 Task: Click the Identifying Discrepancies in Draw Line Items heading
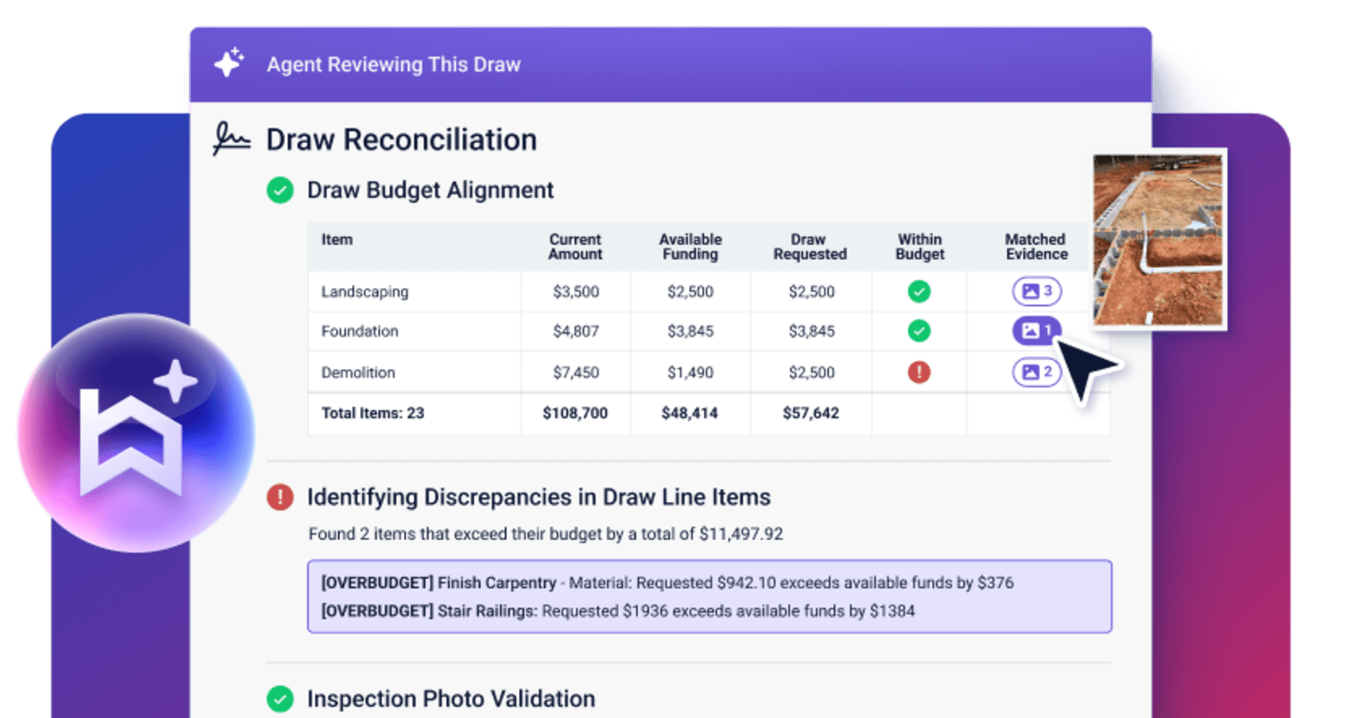pyautogui.click(x=539, y=497)
